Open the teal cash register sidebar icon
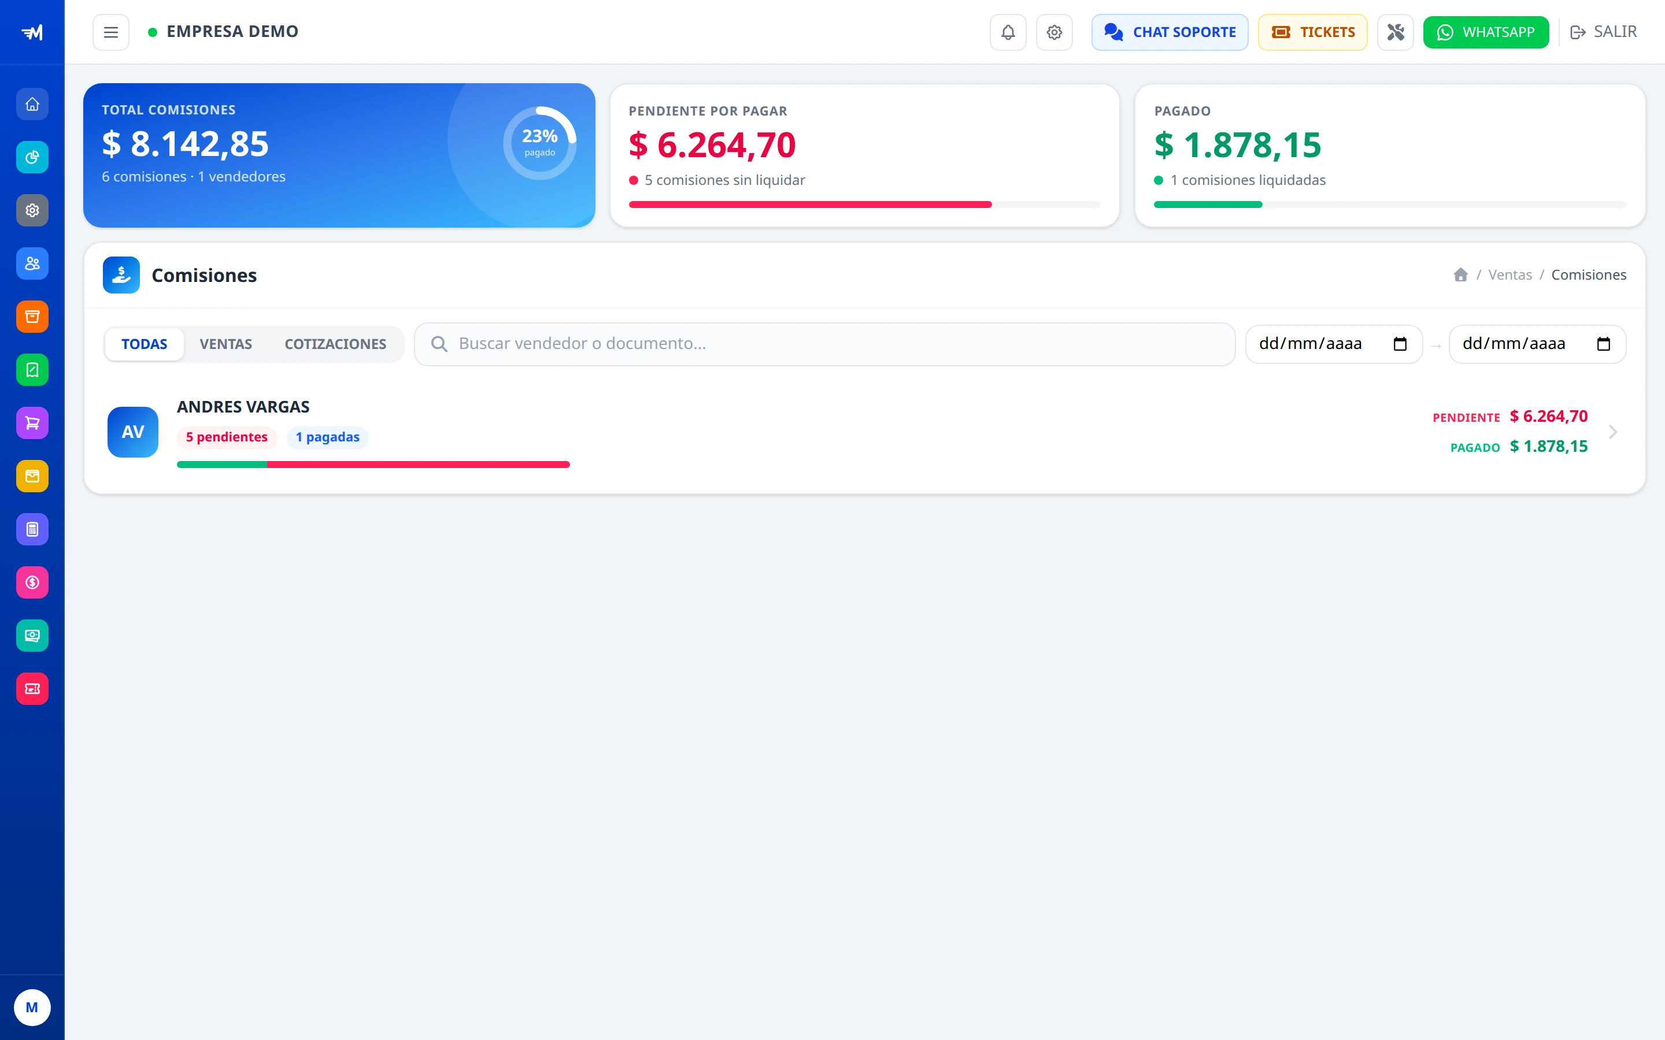Viewport: 1665px width, 1040px height. (x=32, y=636)
